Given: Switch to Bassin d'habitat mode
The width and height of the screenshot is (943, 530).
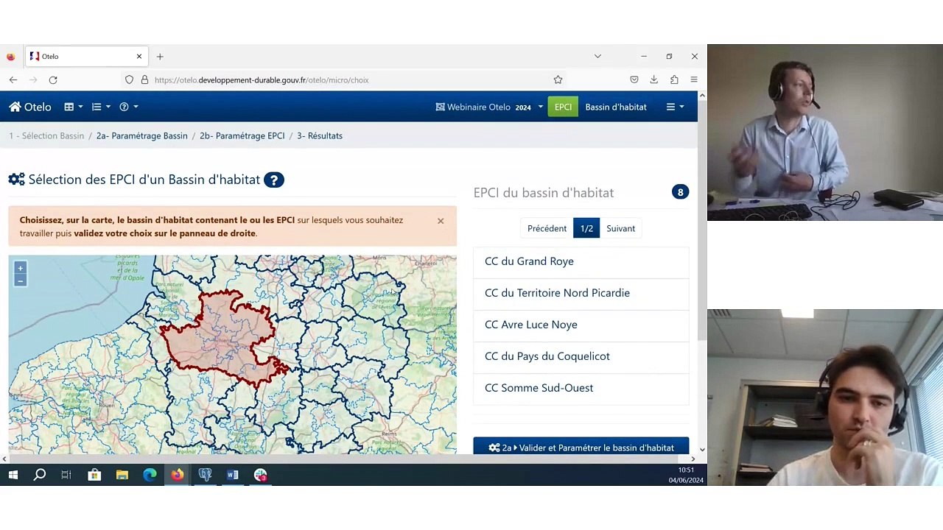Looking at the screenshot, I should pos(616,107).
